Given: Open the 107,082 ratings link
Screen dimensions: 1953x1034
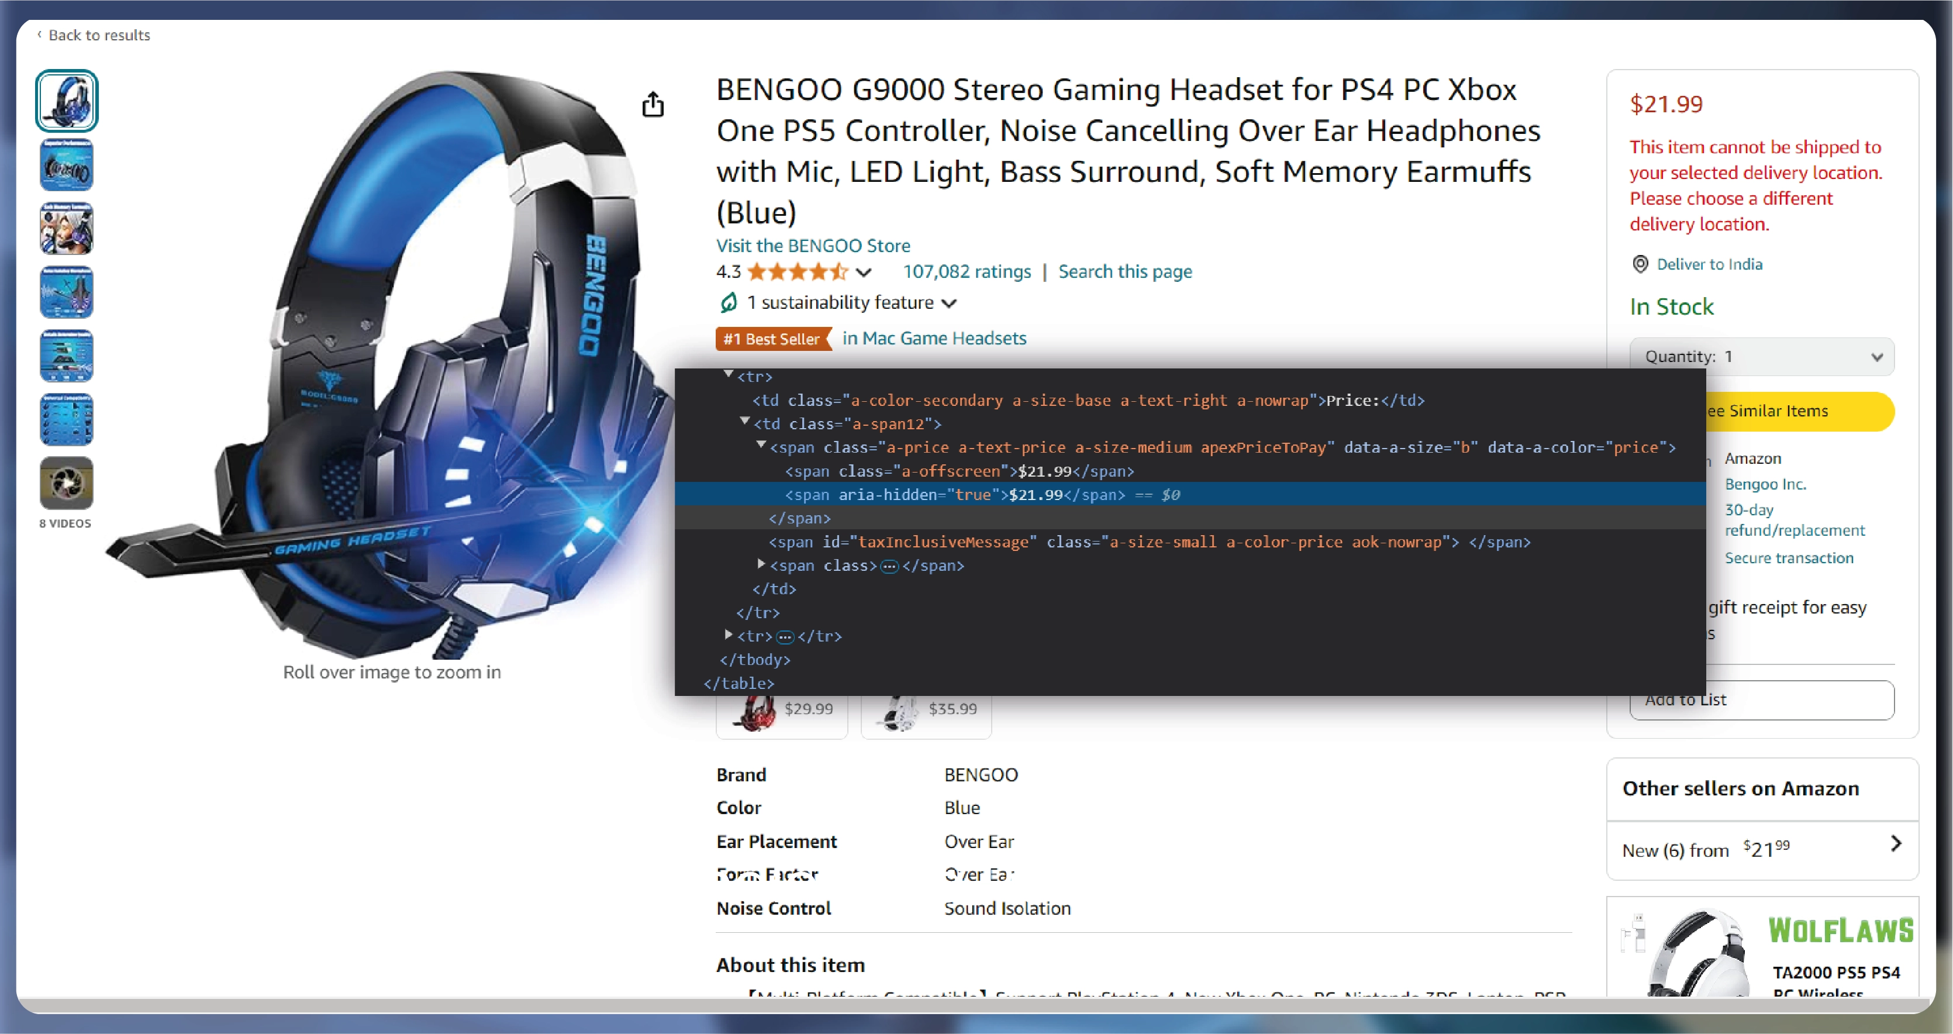Looking at the screenshot, I should (x=967, y=271).
